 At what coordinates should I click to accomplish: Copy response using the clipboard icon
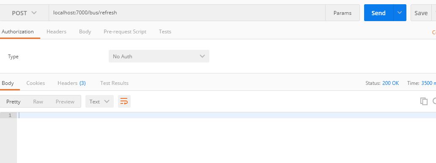pos(424,101)
